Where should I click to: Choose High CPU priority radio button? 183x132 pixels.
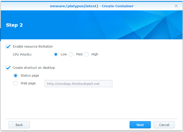click(86, 54)
